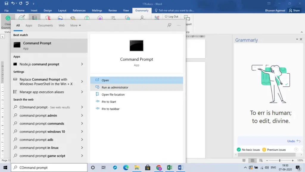Open the File tab in Word
This screenshot has height=172, width=305.
[7, 10]
